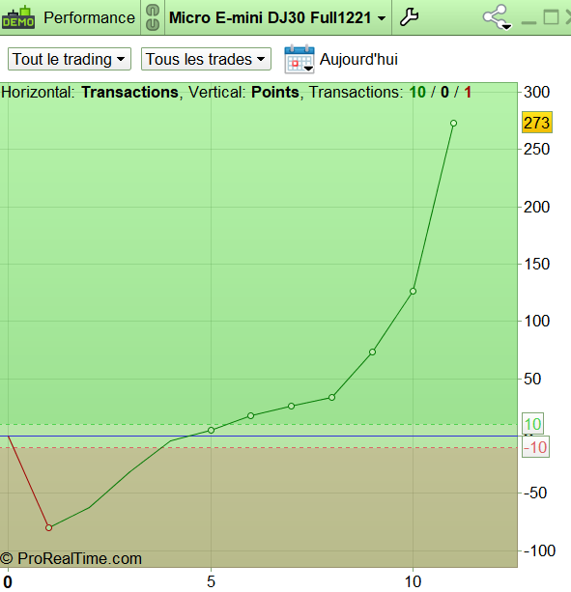Image resolution: width=571 pixels, height=592 pixels.
Task: Click the 250 vertical axis value
Action: click(x=536, y=149)
